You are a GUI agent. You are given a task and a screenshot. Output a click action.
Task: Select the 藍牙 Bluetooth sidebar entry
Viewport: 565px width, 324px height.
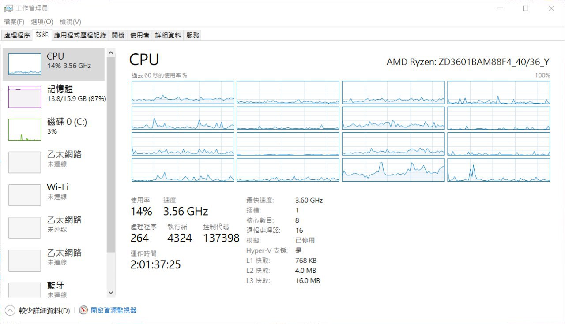54,289
